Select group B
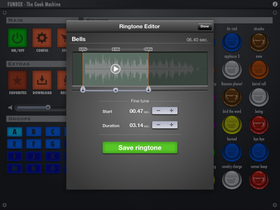The image size is (280, 210). 34,132
